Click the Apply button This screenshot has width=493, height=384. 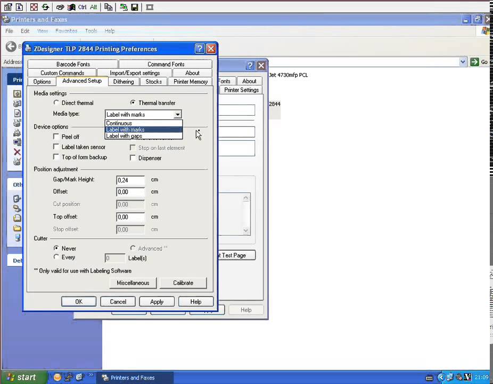[x=157, y=301]
